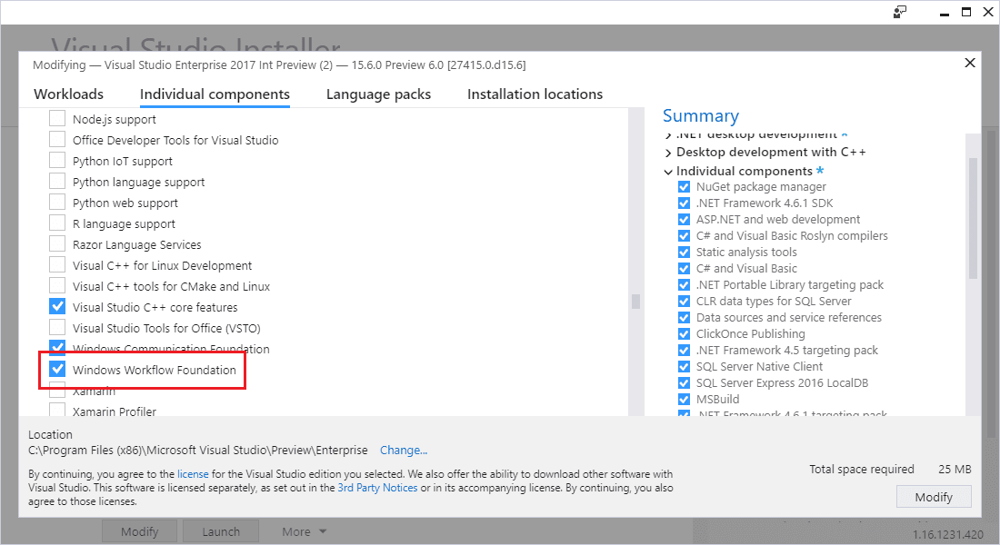Uncheck Data sources and service references
This screenshot has height=545, width=1000.
pyautogui.click(x=684, y=317)
